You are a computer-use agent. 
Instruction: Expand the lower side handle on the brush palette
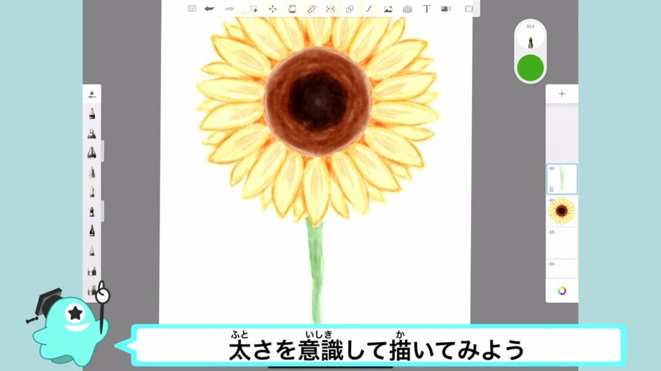tap(103, 210)
